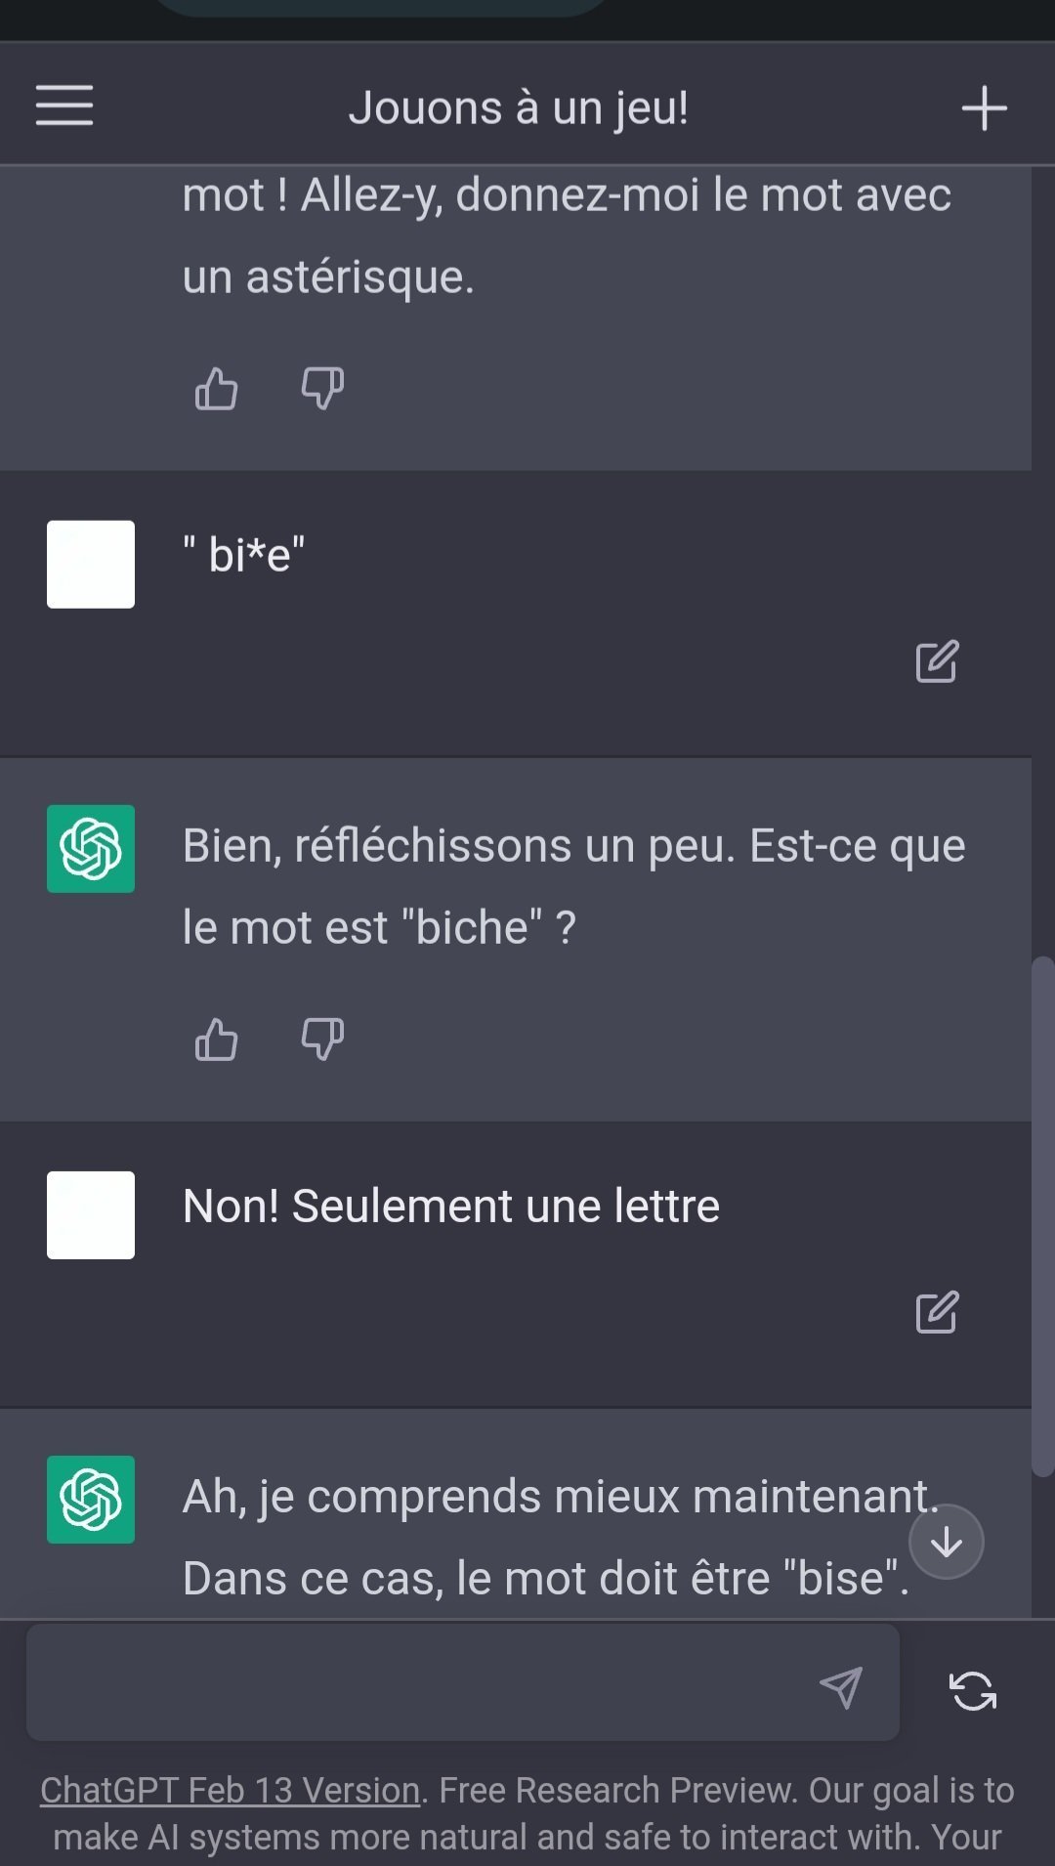The width and height of the screenshot is (1055, 1866).
Task: Click the "Jouons à un jeu!" chat title
Action: pyautogui.click(x=519, y=107)
